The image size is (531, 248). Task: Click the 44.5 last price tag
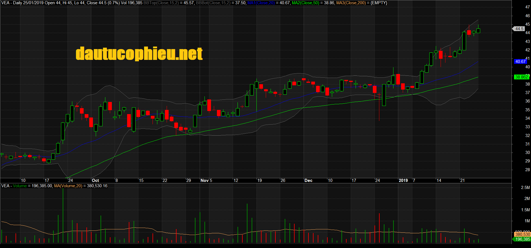click(x=519, y=29)
